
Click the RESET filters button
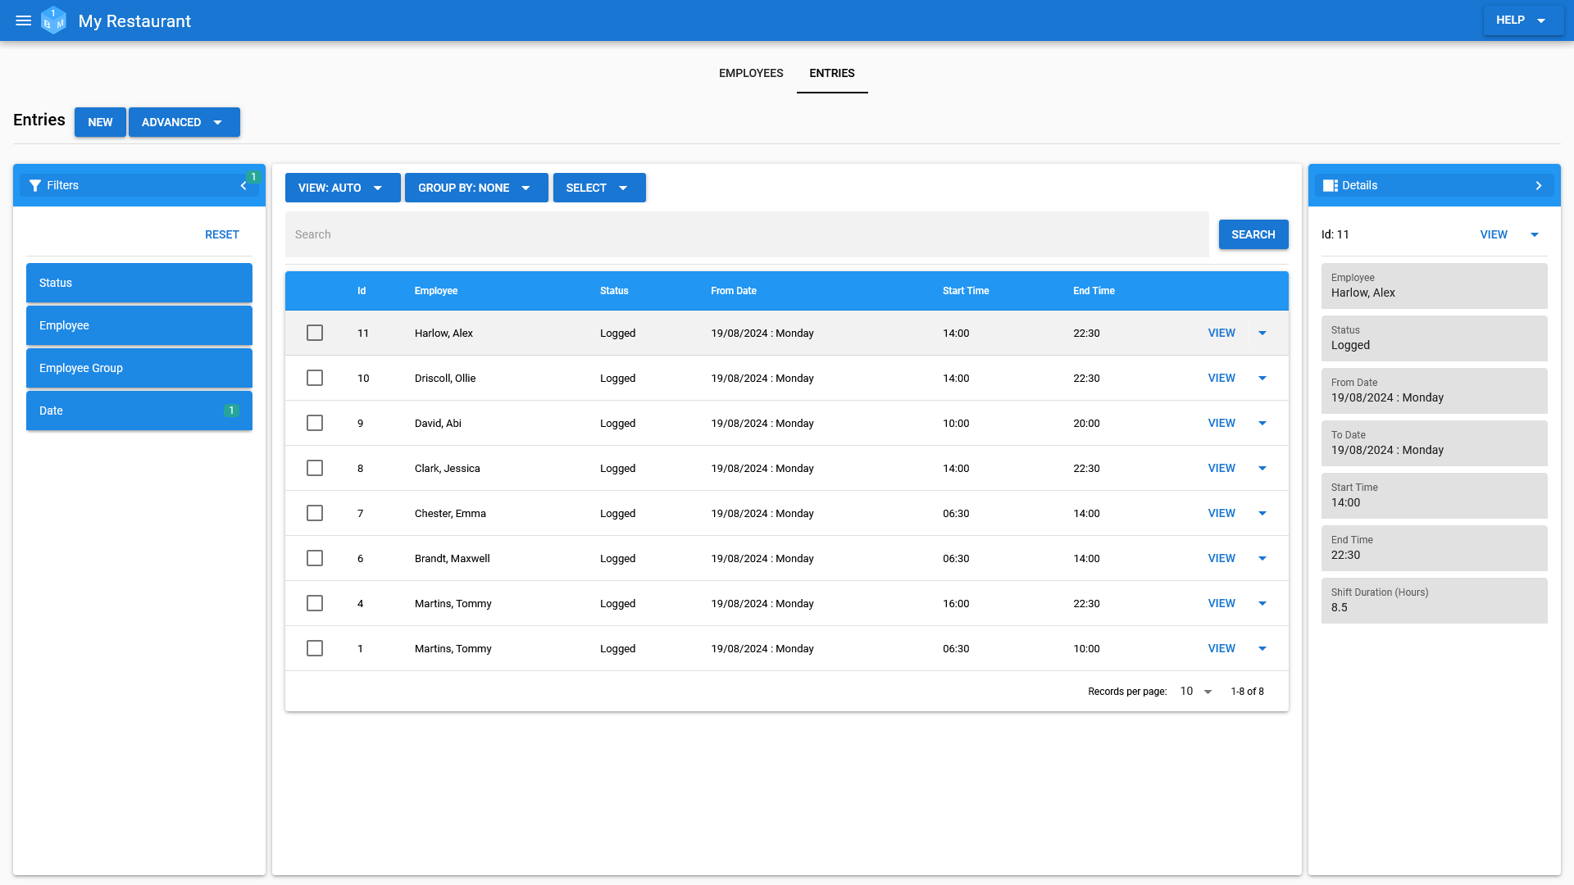coord(221,234)
